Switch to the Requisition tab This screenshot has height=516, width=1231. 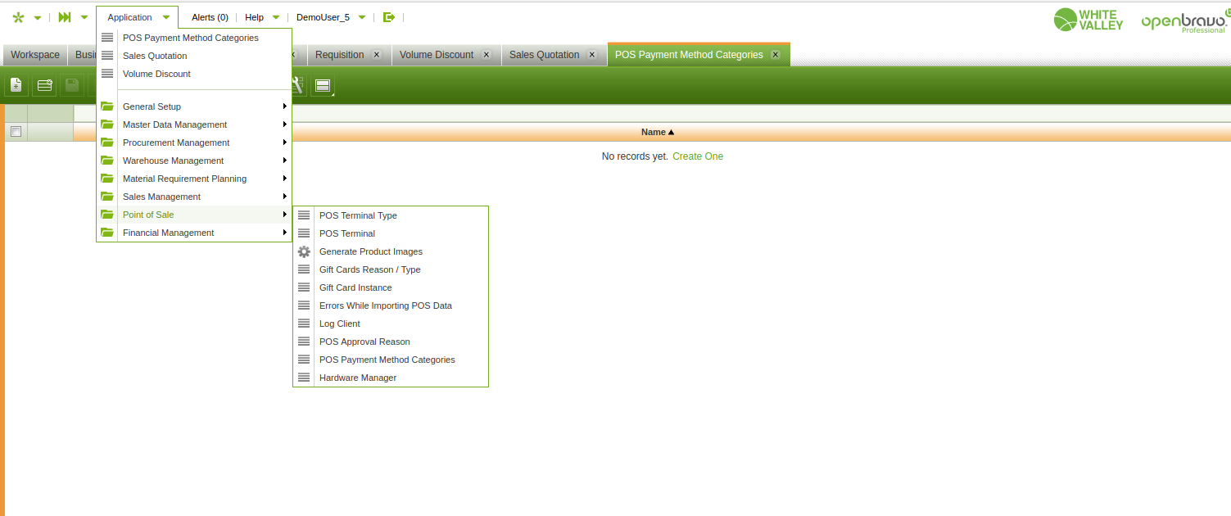pos(340,55)
